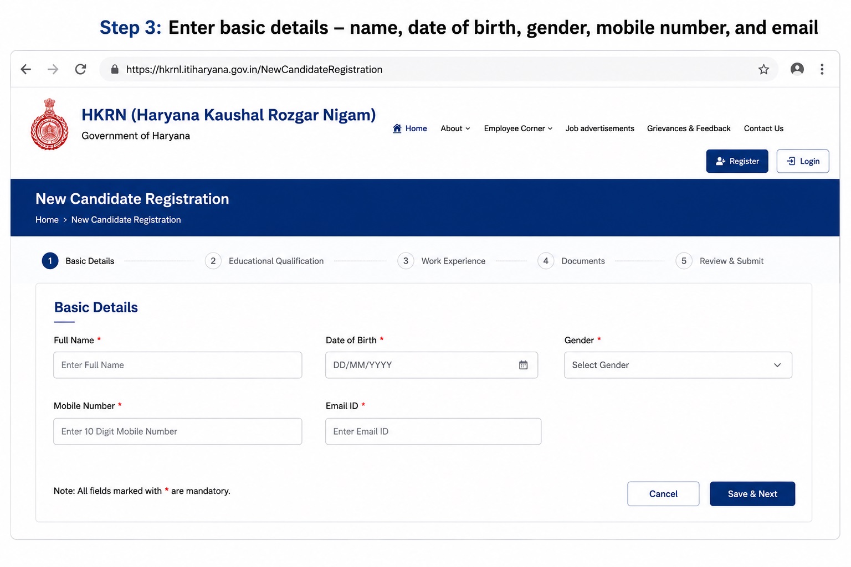The width and height of the screenshot is (851, 567).
Task: Click New Candidate Registration breadcrumb
Action: click(126, 220)
